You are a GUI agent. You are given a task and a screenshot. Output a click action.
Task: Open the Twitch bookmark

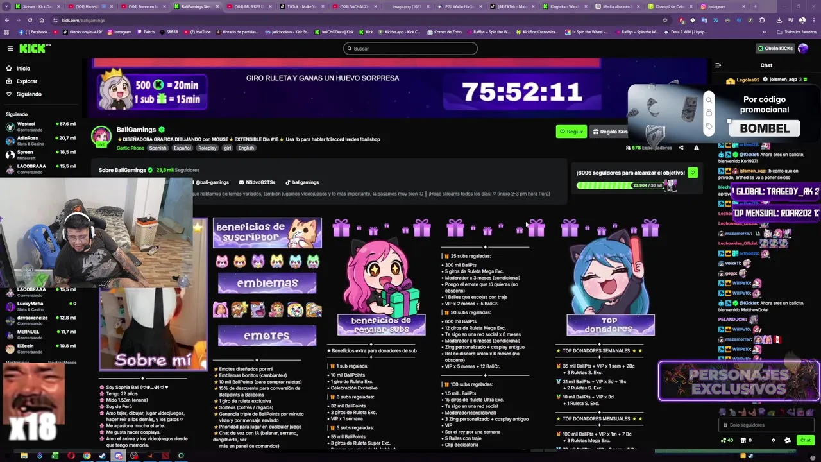[146, 31]
